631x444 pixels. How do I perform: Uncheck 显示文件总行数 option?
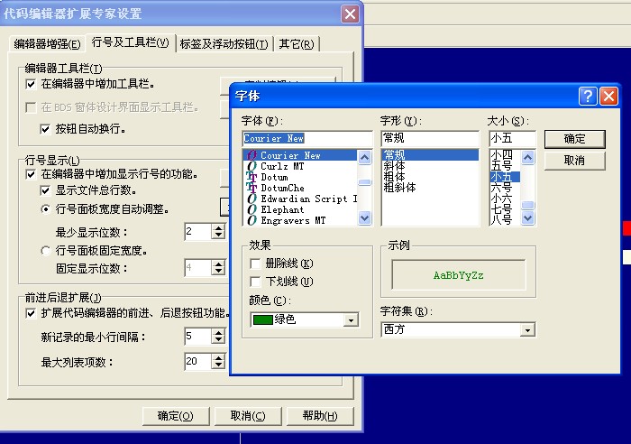coord(46,190)
